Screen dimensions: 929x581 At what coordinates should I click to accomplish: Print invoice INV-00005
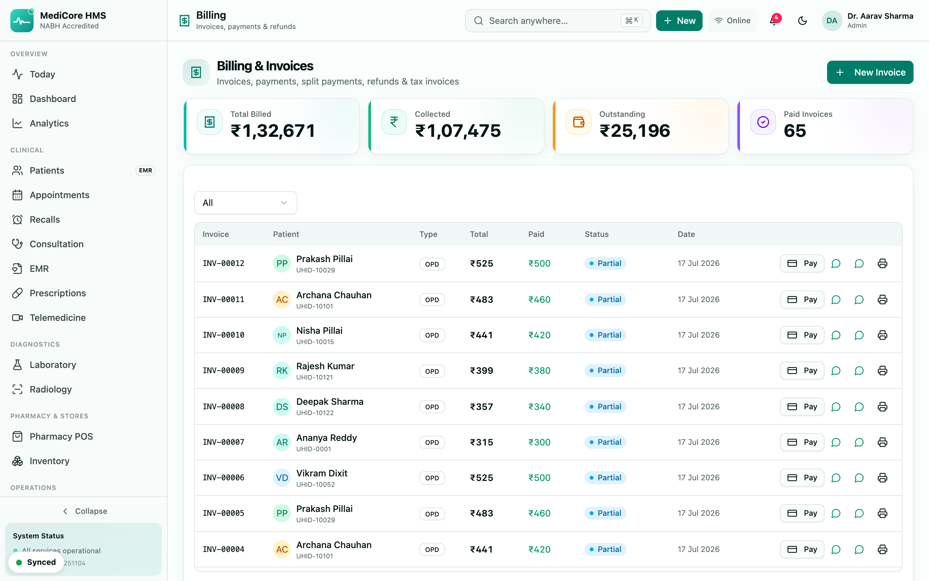[x=882, y=513]
